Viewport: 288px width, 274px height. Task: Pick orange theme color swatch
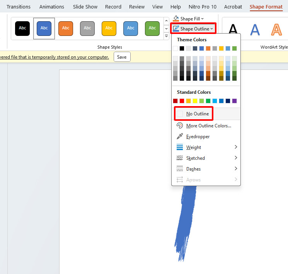point(208,48)
